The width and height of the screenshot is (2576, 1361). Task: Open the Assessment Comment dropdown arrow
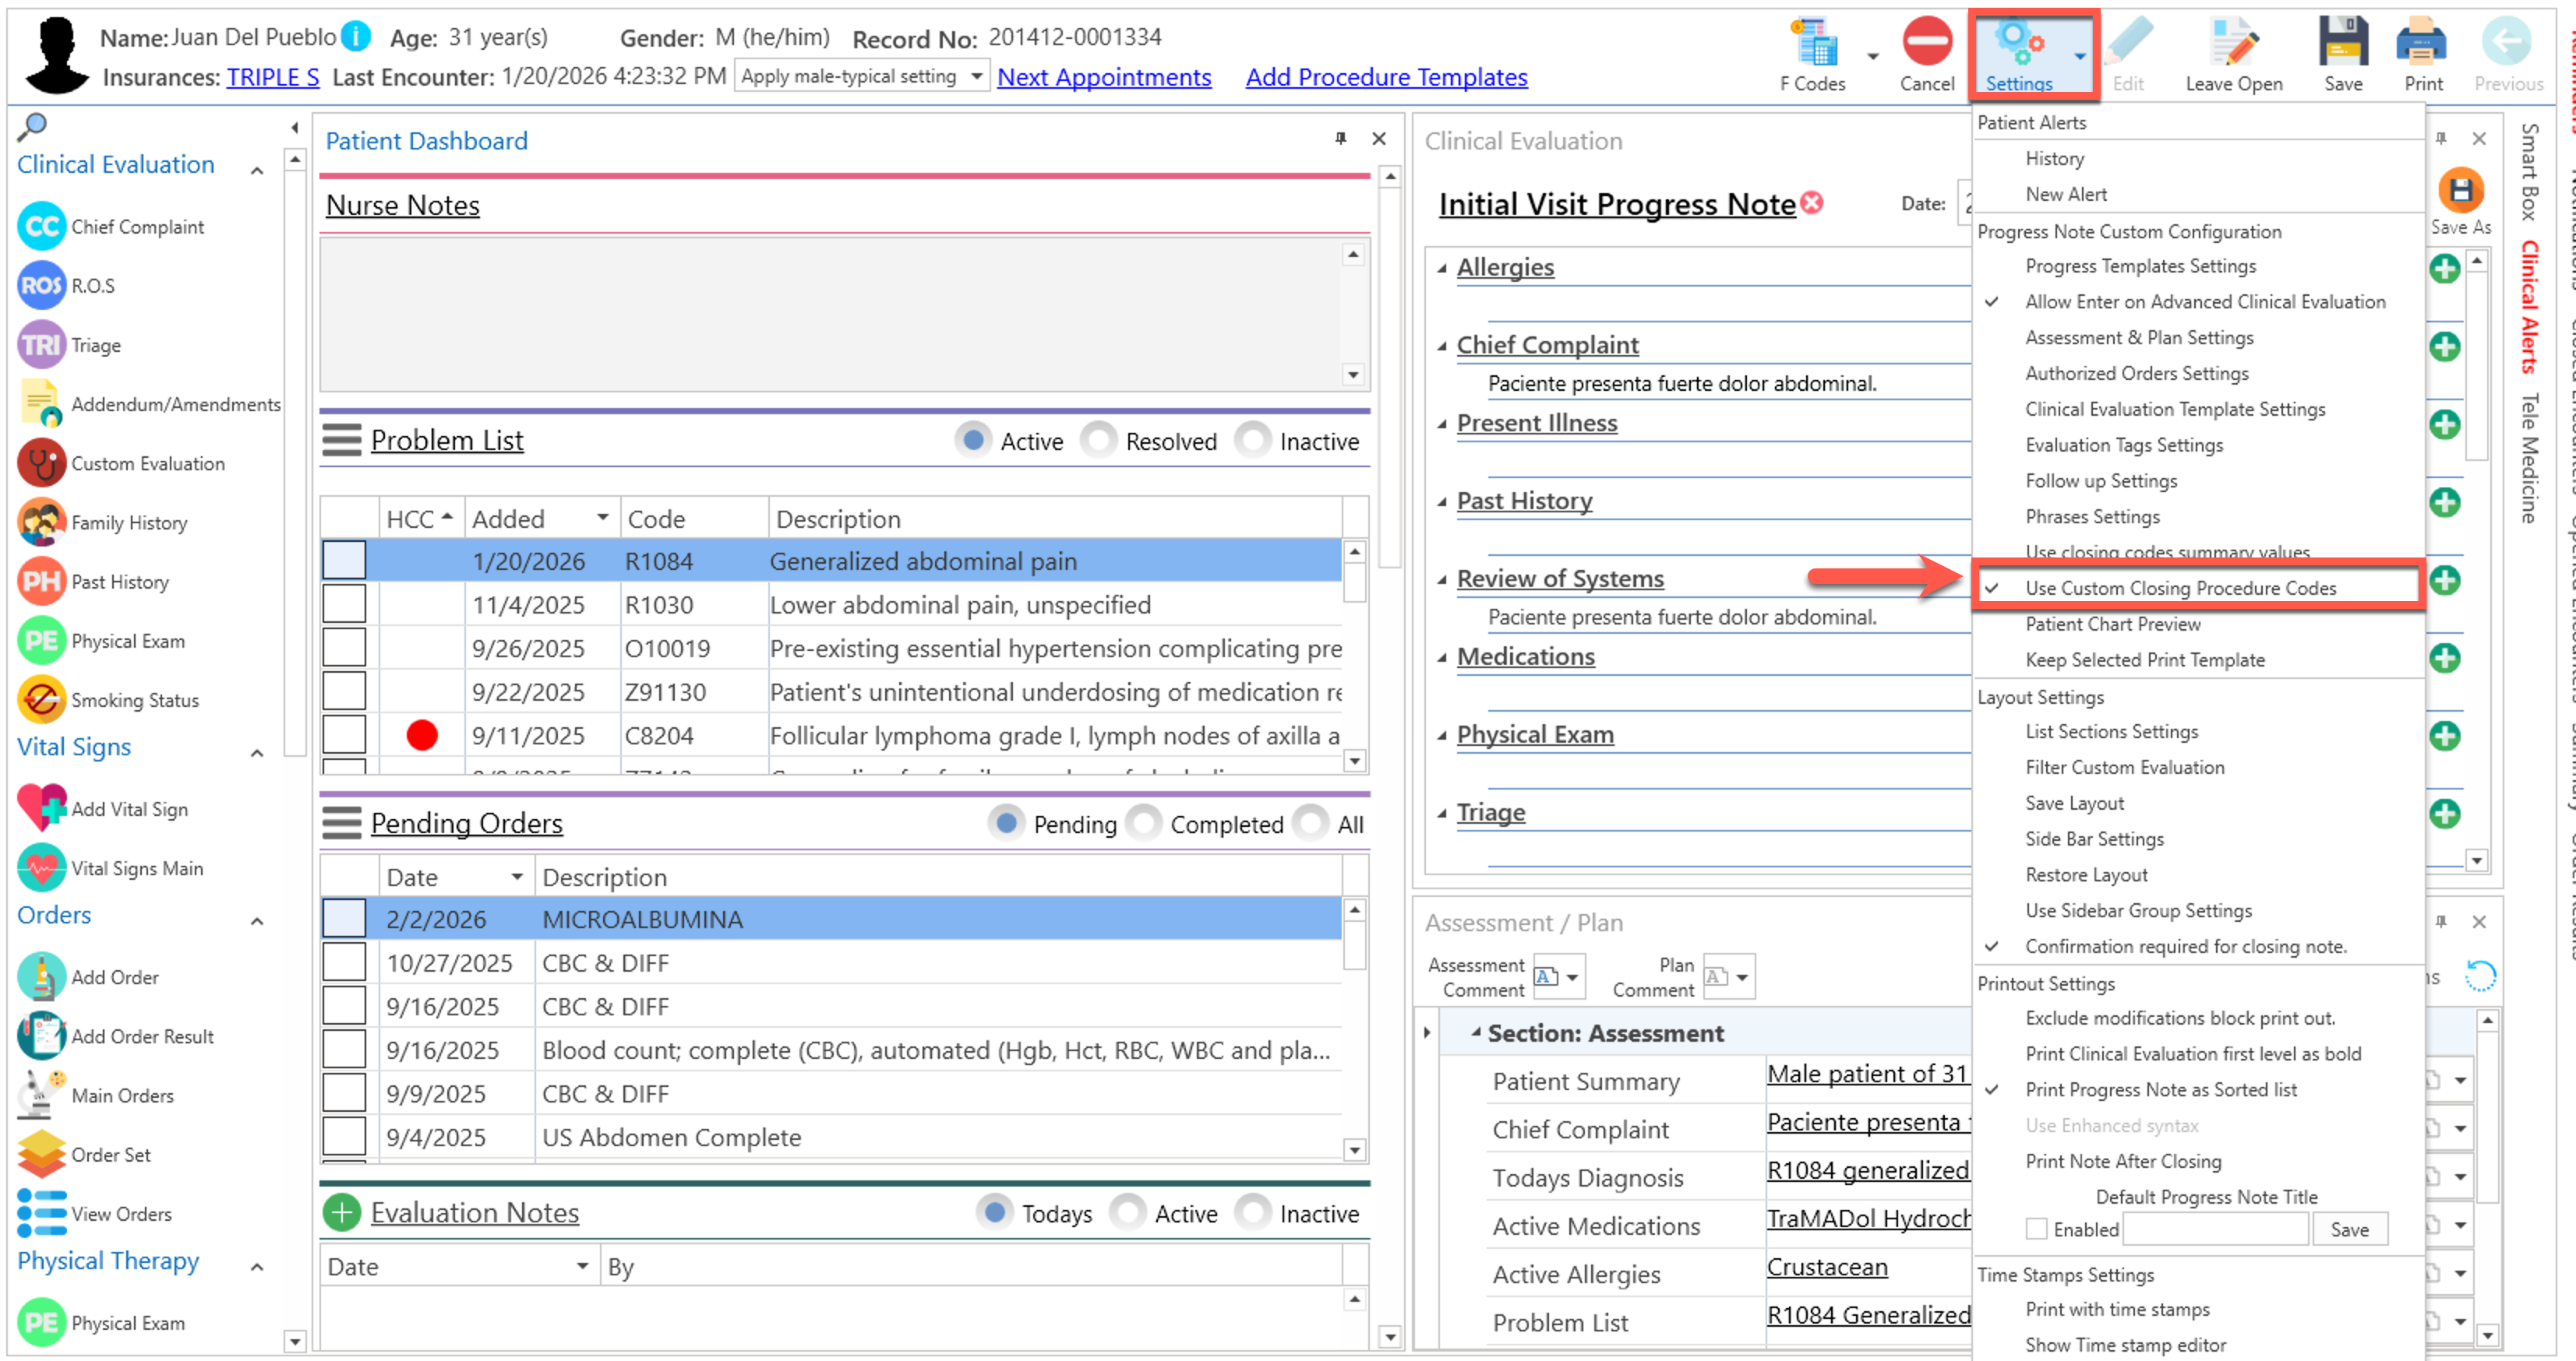(x=1573, y=977)
